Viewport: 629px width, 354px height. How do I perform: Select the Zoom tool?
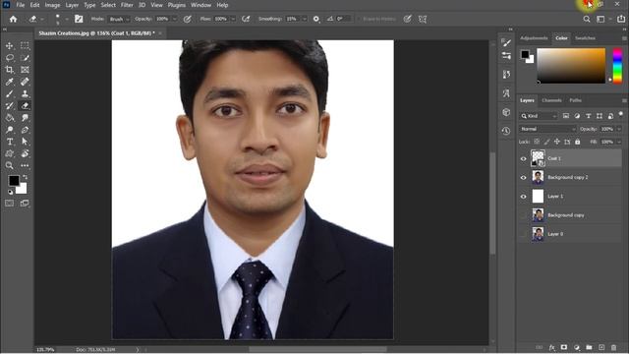(9, 165)
